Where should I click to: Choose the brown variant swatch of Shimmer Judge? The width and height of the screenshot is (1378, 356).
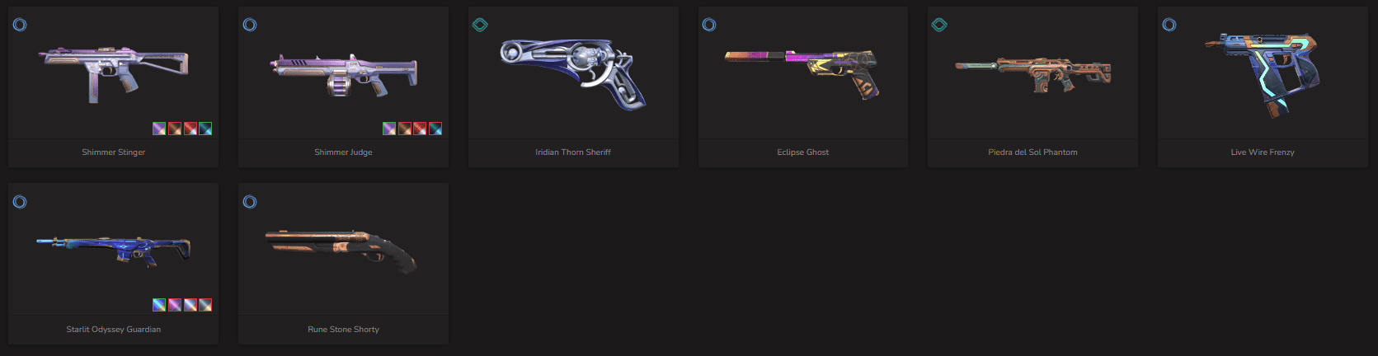point(405,129)
